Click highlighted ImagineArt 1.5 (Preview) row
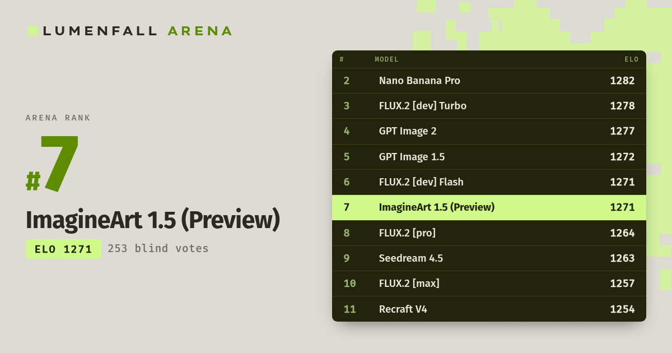This screenshot has height=353, width=672. (489, 207)
